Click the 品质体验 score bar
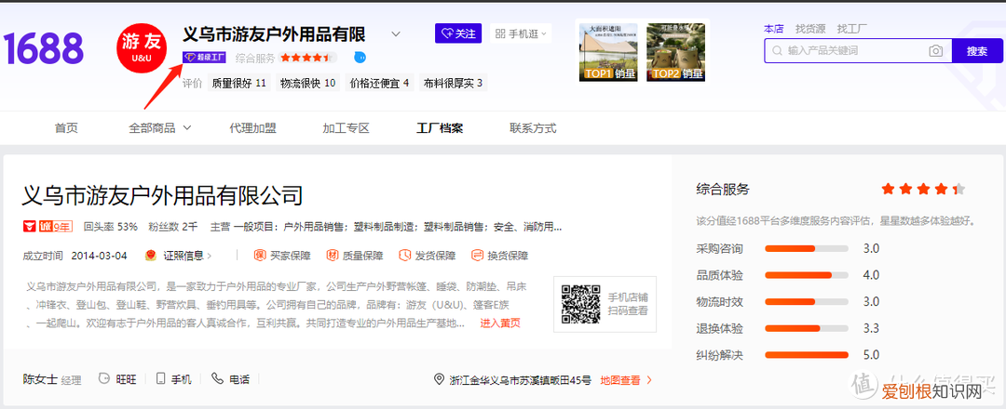 tap(806, 275)
